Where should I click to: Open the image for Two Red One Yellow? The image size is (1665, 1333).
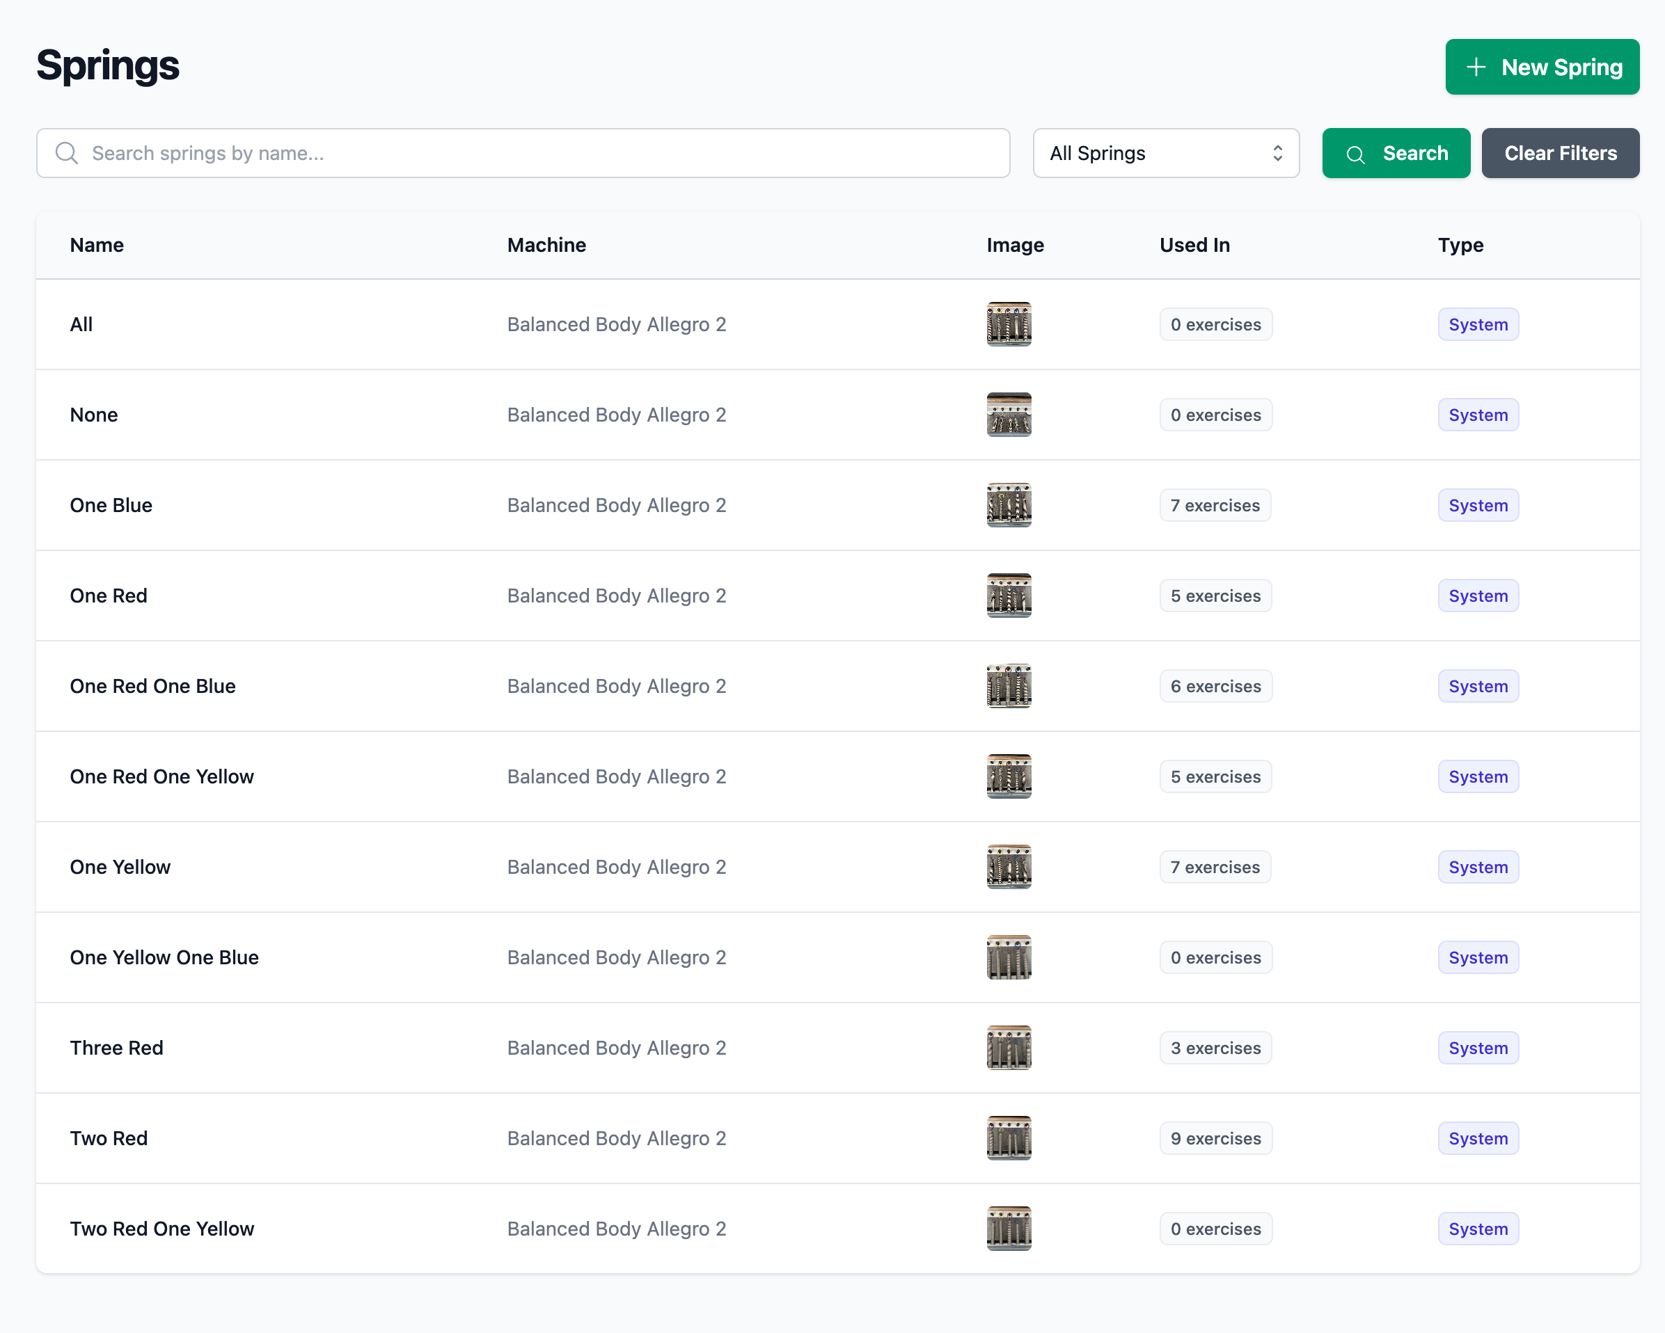pos(1009,1228)
